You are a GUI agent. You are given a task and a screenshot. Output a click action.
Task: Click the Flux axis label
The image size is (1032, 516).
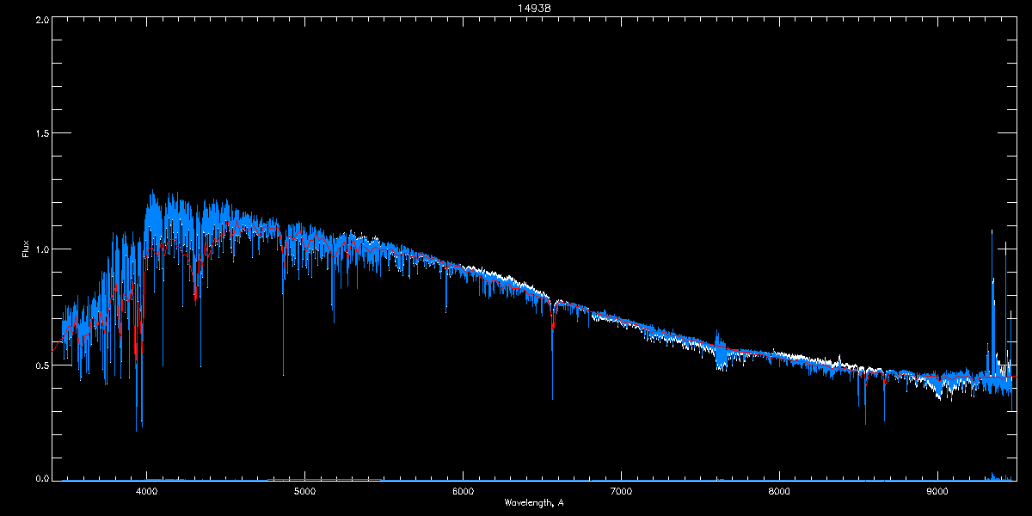coord(26,249)
